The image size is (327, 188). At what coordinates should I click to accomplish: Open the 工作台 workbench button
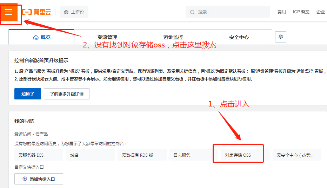coord(74,12)
